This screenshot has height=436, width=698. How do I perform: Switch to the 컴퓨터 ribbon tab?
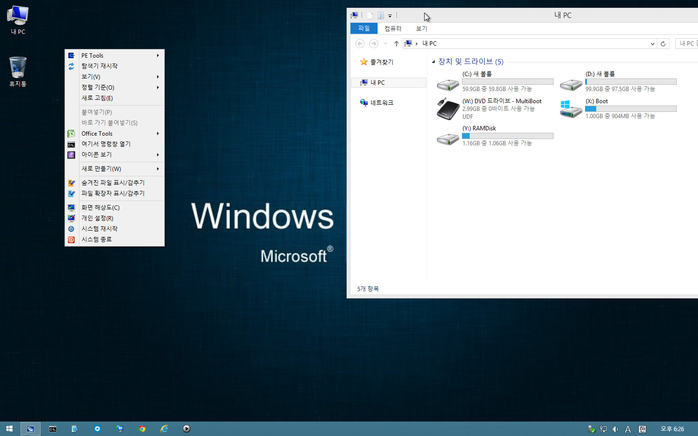393,29
